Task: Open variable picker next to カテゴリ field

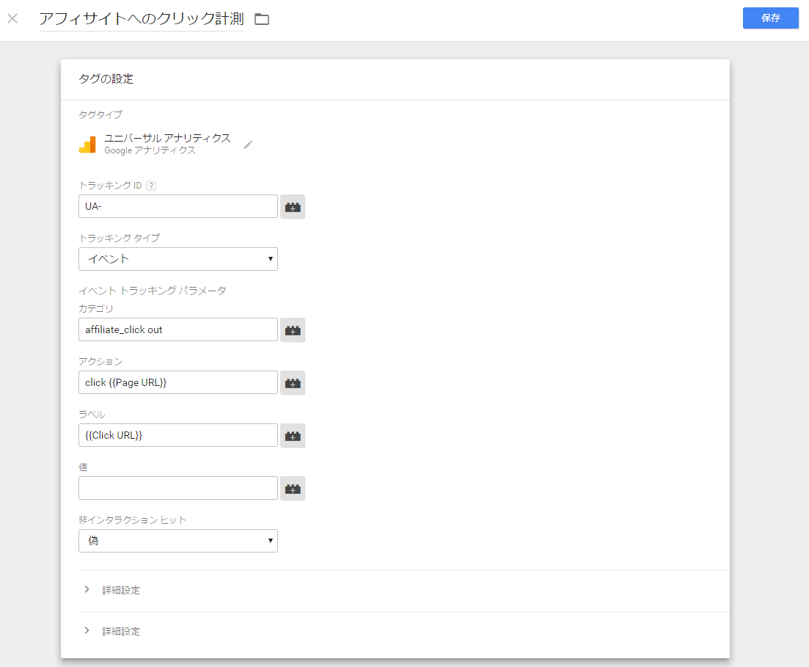Action: [x=293, y=330]
